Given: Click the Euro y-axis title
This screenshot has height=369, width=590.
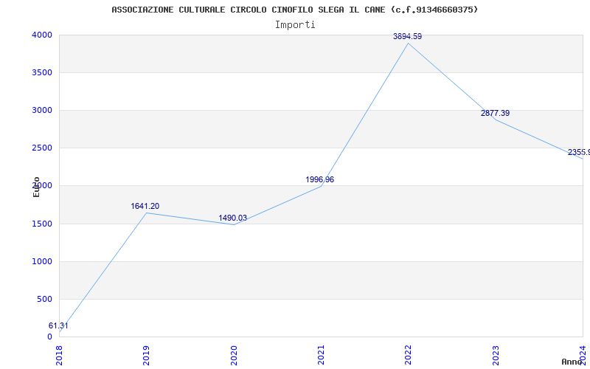Looking at the screenshot, I should point(36,187).
